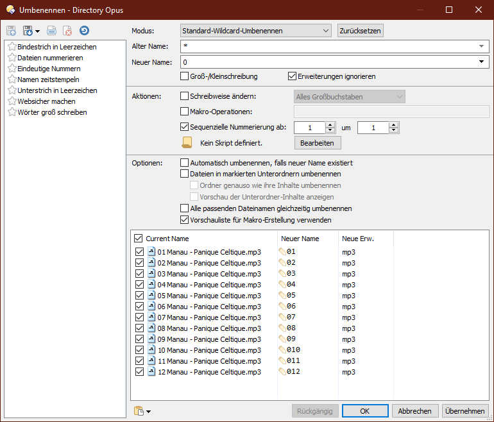Enable Alle passenden Dateinamen gleichzeitig umbenennen
The width and height of the screenshot is (494, 422).
184,208
